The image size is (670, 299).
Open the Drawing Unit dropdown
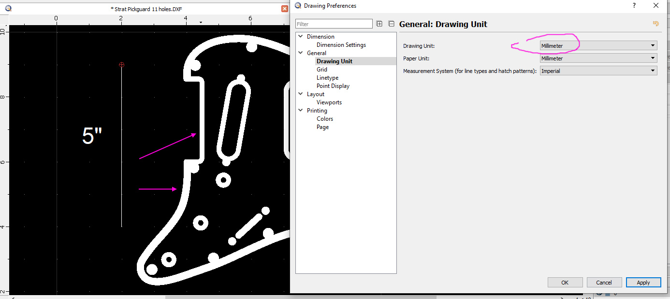pos(598,45)
